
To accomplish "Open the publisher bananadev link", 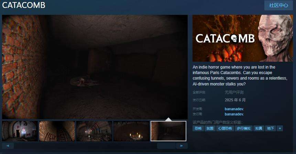I will point(234,114).
